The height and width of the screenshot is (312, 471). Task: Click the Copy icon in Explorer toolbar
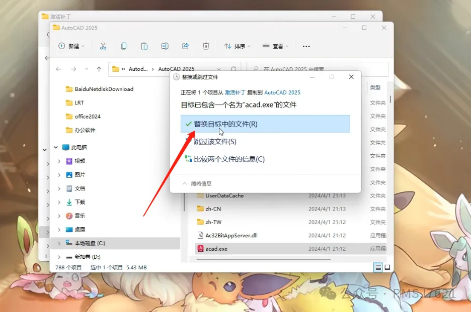click(123, 46)
